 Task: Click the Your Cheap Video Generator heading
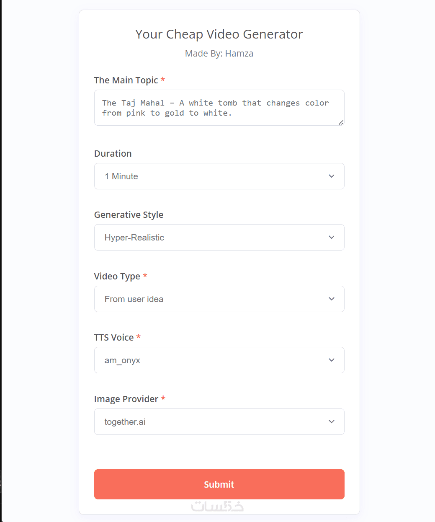pos(219,34)
